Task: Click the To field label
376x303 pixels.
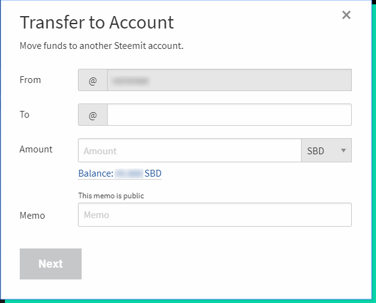Action: pyautogui.click(x=25, y=115)
